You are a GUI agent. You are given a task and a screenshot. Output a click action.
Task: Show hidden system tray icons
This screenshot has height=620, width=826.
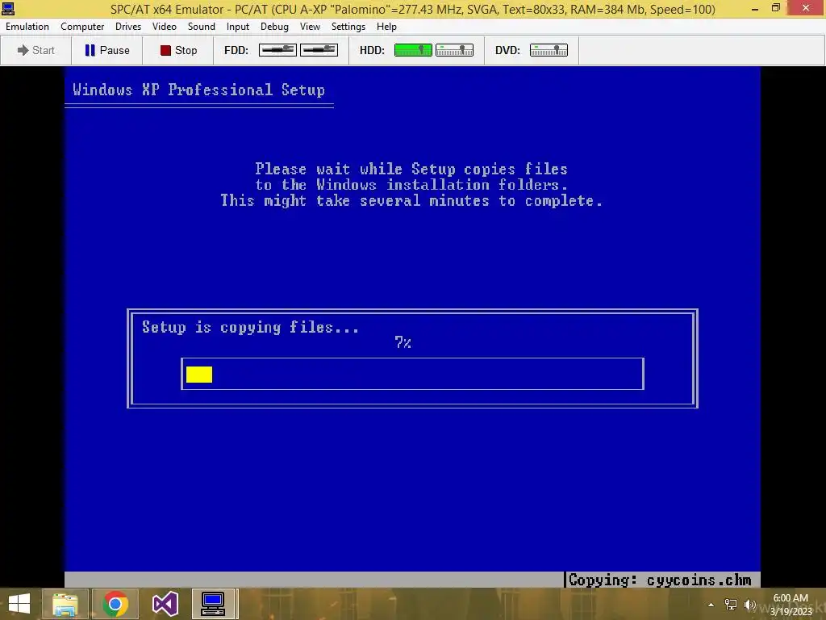coord(711,605)
